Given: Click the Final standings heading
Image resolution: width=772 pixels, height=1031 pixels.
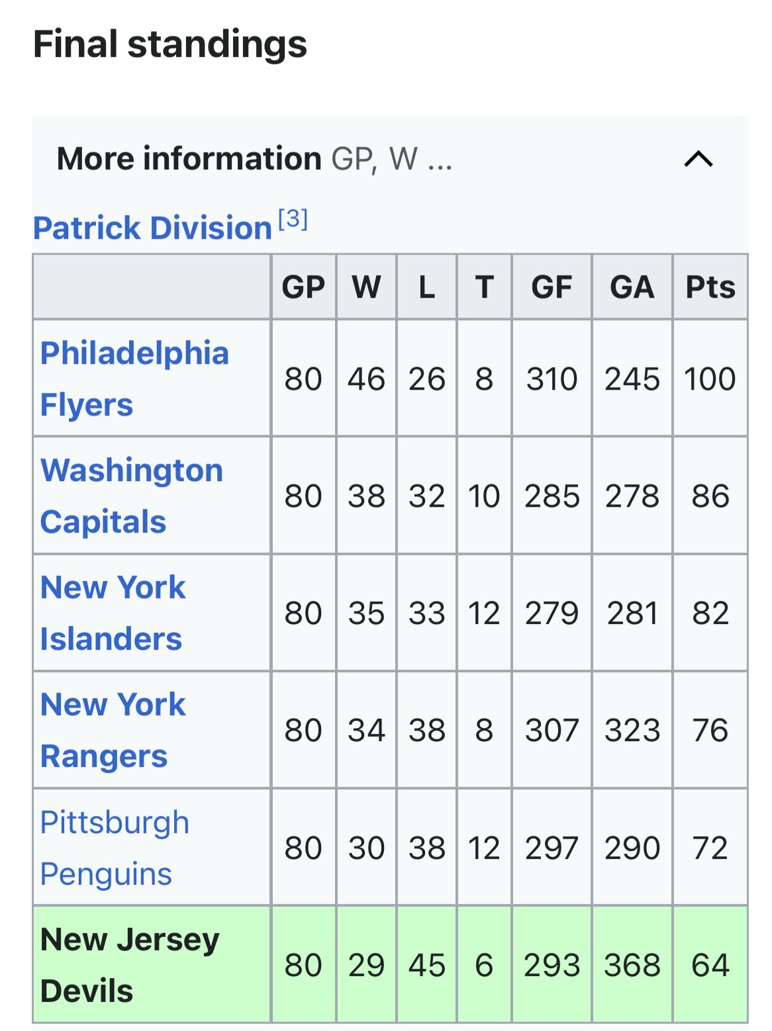Looking at the screenshot, I should click(170, 44).
